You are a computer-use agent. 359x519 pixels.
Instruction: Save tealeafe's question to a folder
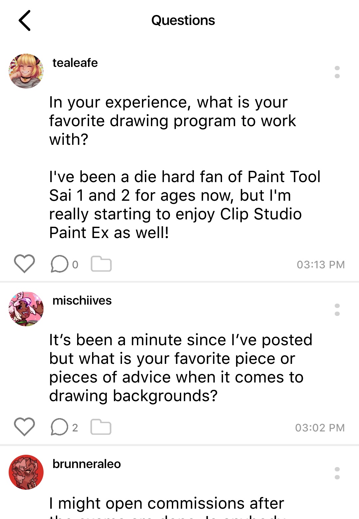[x=101, y=264]
